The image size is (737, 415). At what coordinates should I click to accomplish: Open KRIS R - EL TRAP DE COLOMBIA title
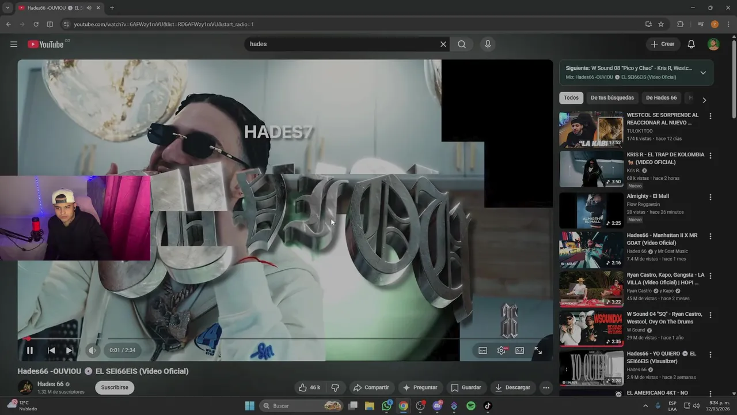[665, 159]
